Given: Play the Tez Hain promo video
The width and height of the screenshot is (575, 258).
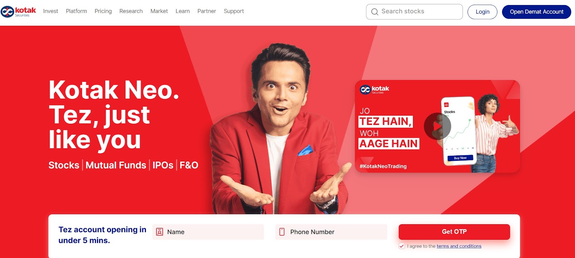Looking at the screenshot, I should [x=437, y=126].
